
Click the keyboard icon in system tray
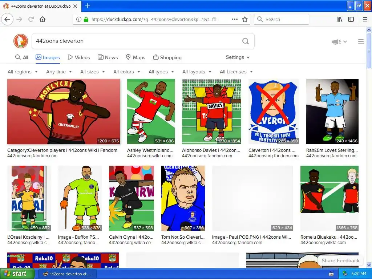[331, 274]
